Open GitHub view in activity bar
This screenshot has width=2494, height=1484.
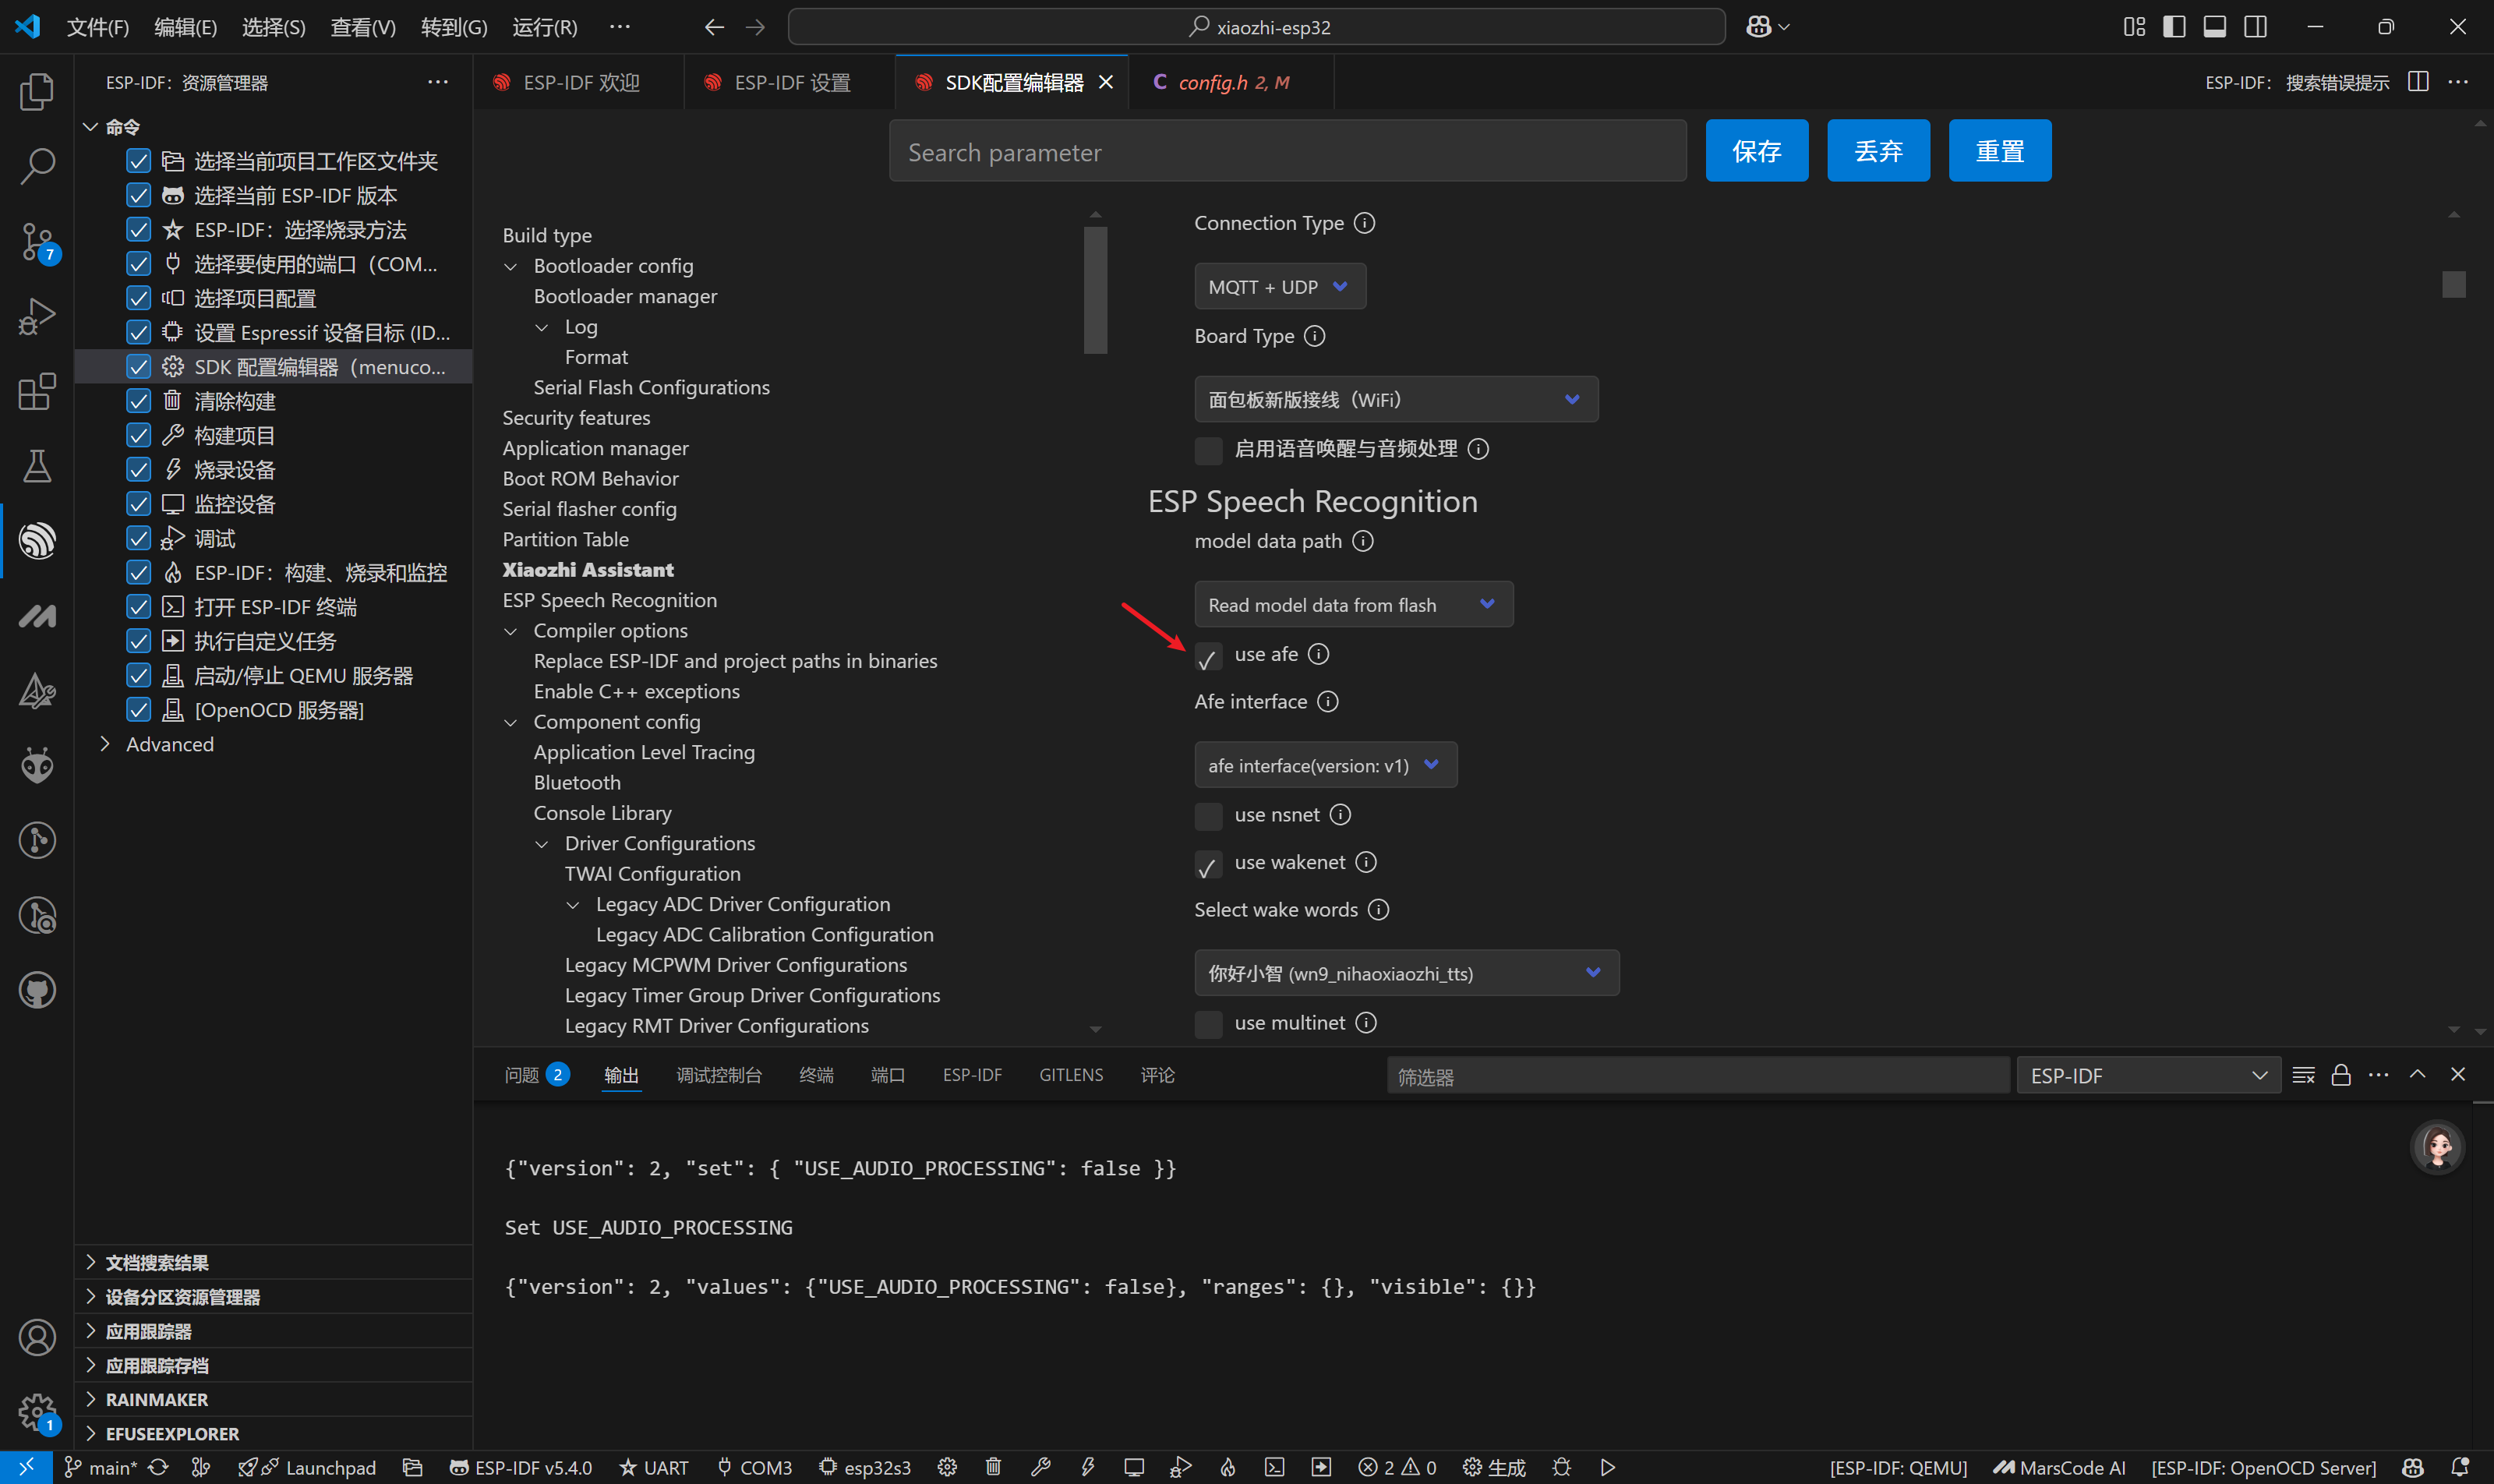point(37,990)
